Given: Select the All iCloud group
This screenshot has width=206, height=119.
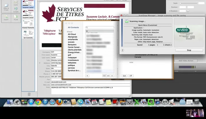Looking at the screenshot, I should pyautogui.click(x=72, y=34).
